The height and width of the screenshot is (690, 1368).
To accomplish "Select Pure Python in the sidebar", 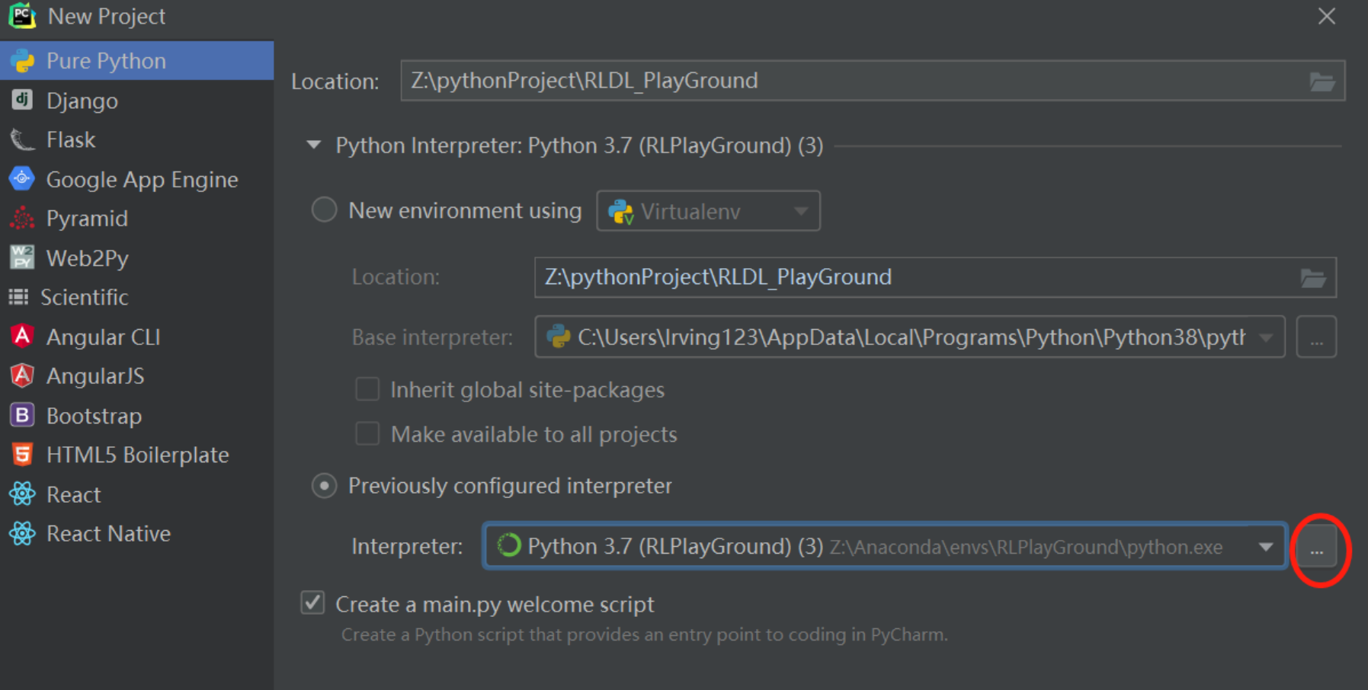I will coord(106,60).
